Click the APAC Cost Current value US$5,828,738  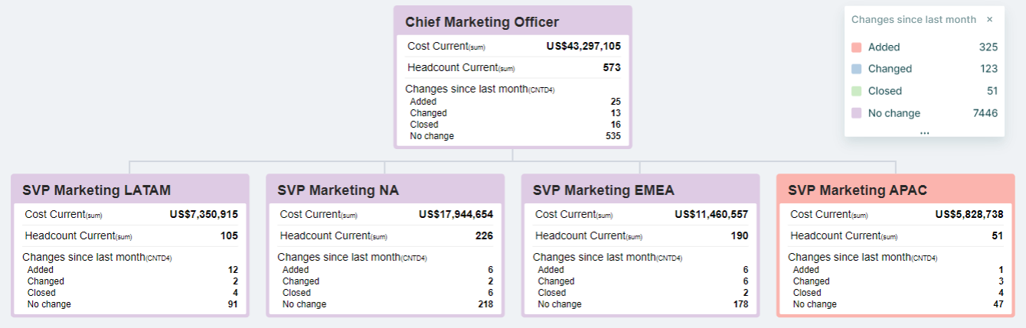969,214
